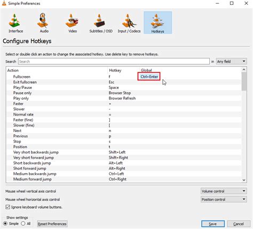This screenshot has width=253, height=229.
Task: Click the Ctrl+Left hotkey cell
Action: coord(116,174)
